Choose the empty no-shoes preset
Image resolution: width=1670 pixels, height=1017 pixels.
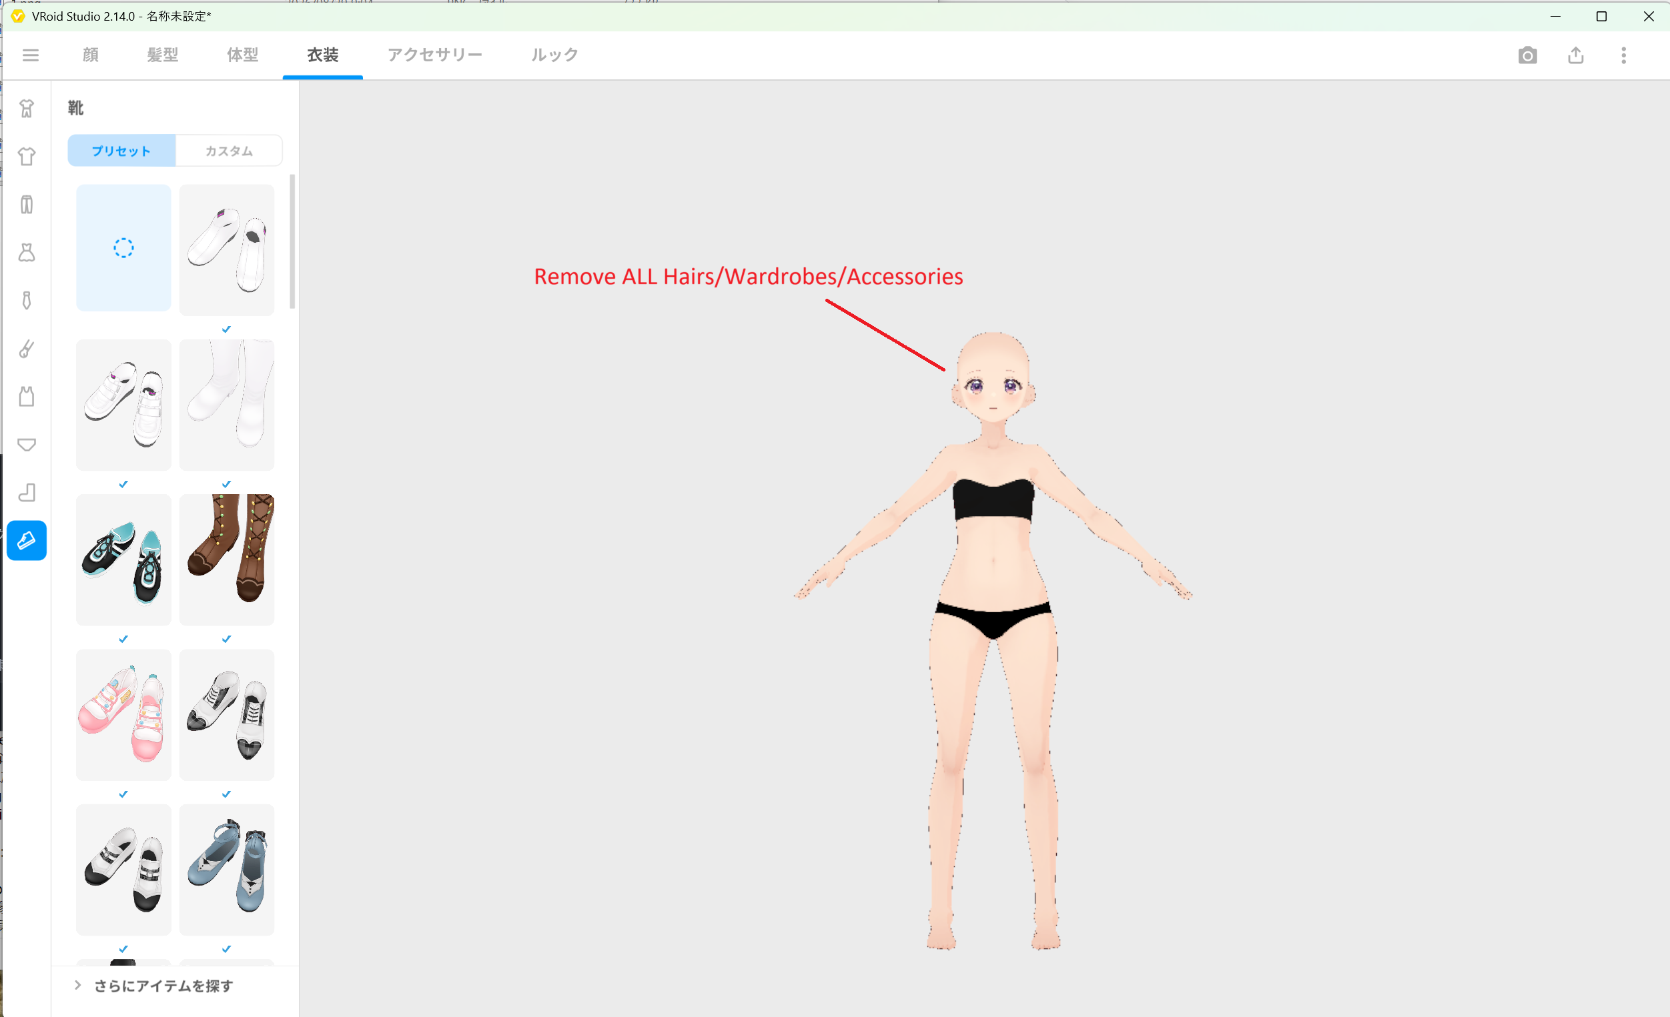tap(123, 248)
